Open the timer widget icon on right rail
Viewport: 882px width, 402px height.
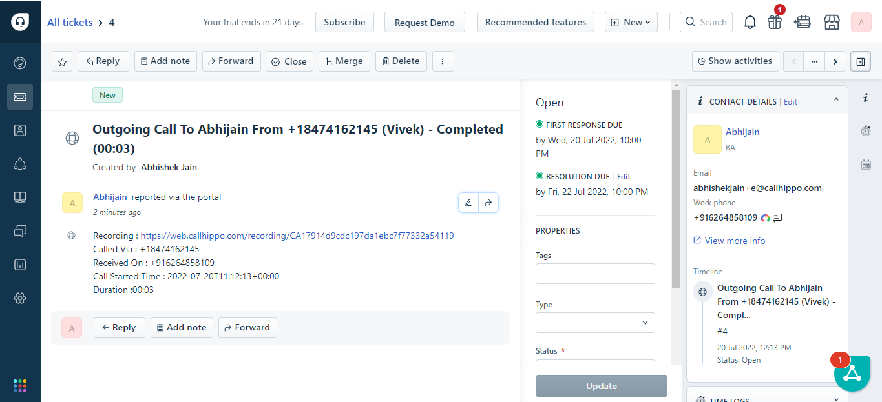(866, 131)
